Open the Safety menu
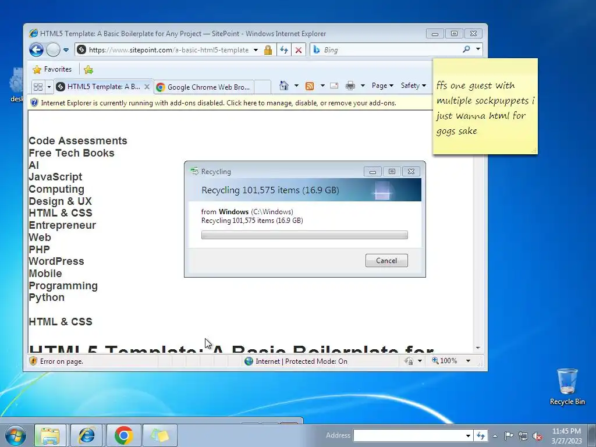 click(x=414, y=86)
